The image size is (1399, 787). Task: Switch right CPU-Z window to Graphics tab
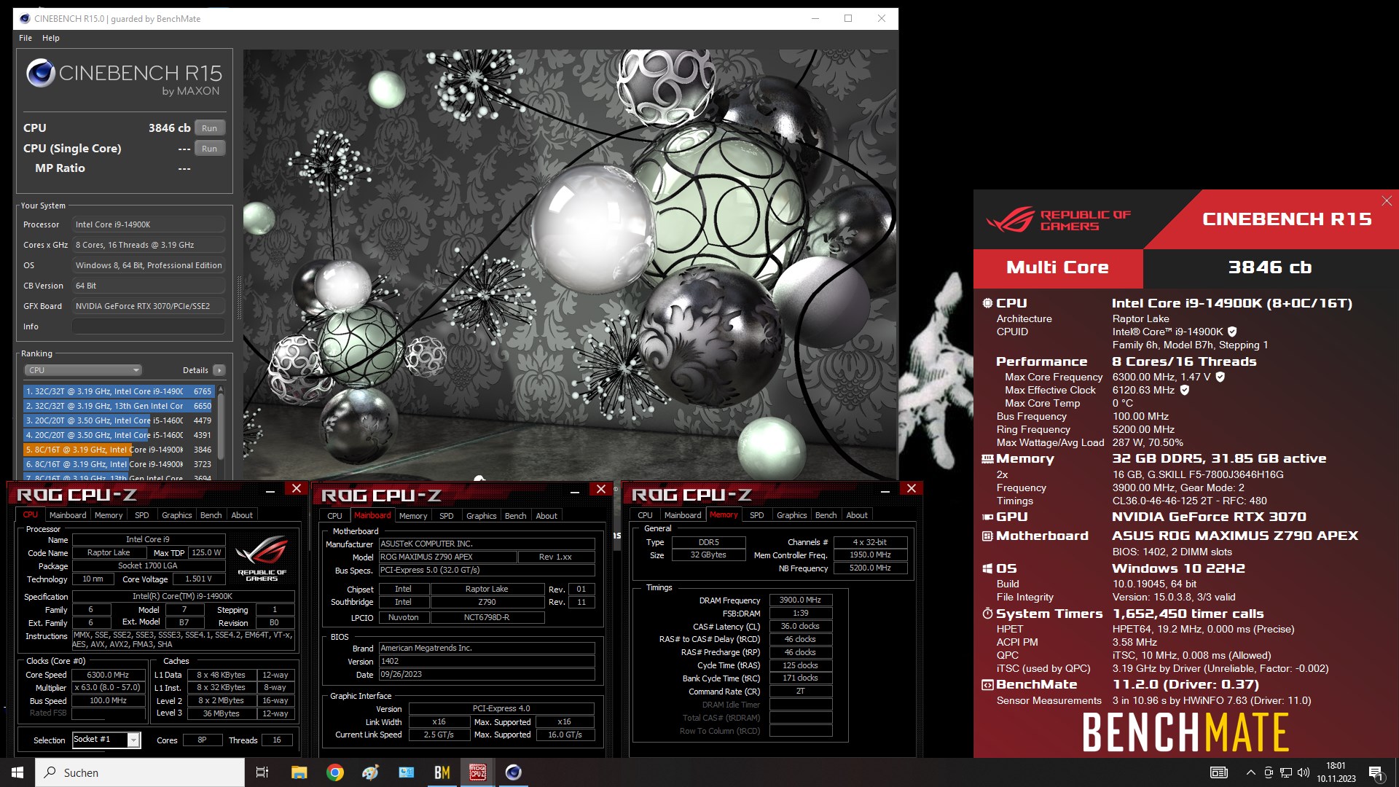(x=792, y=515)
